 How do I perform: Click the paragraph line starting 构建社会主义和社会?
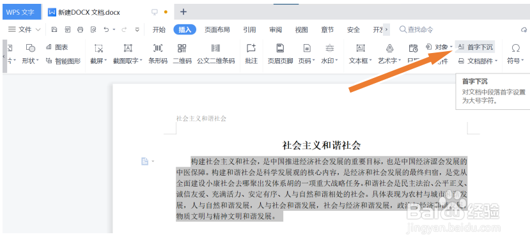[x=329, y=161]
